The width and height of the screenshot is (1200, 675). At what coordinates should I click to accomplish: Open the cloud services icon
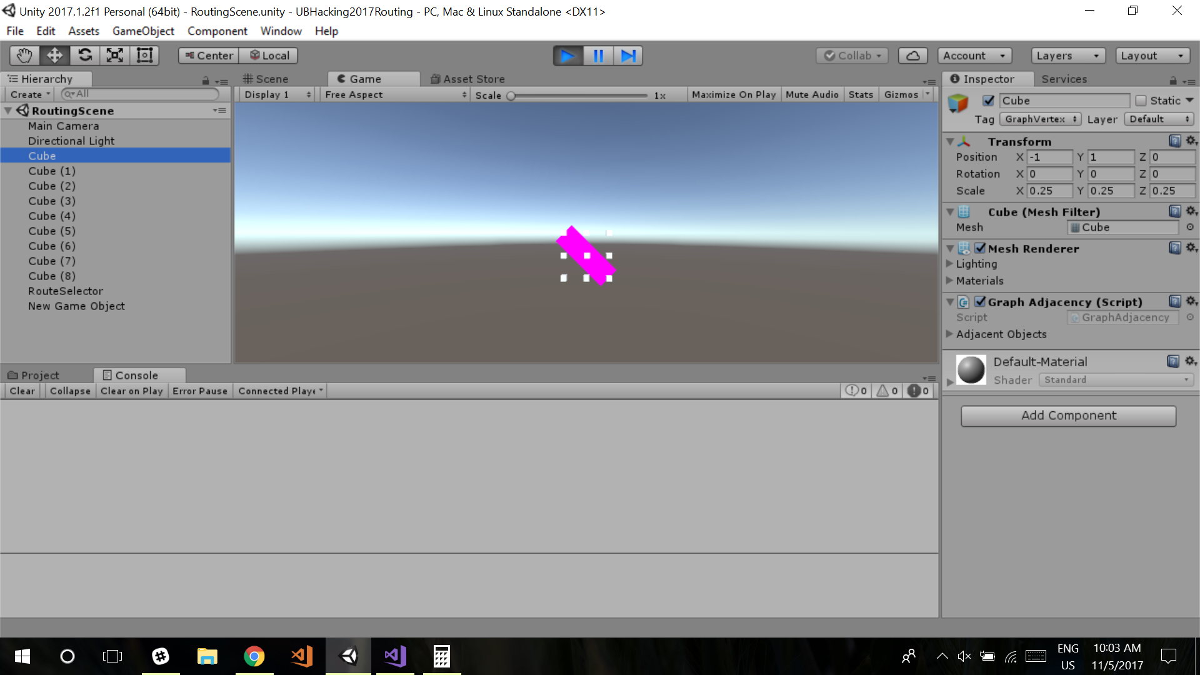(912, 56)
